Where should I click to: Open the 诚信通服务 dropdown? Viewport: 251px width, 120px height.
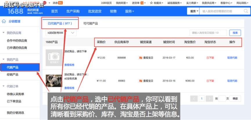[x=174, y=3]
